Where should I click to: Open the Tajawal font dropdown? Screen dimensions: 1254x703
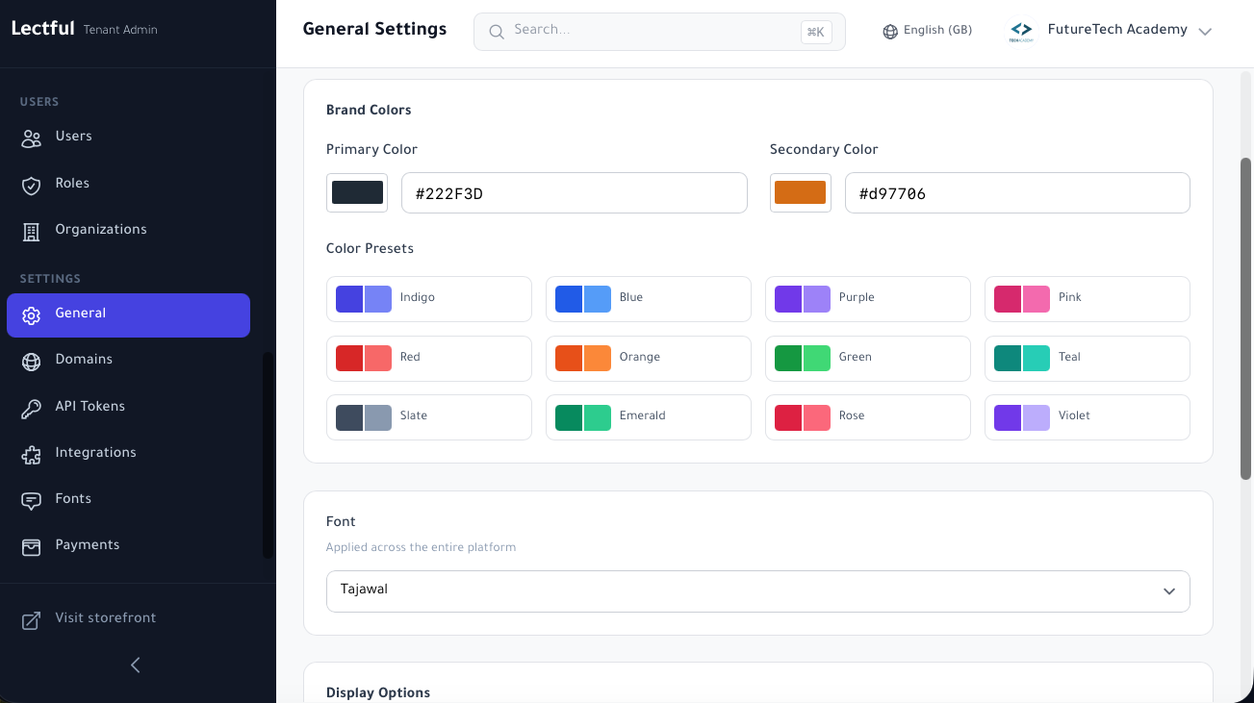[x=757, y=590]
